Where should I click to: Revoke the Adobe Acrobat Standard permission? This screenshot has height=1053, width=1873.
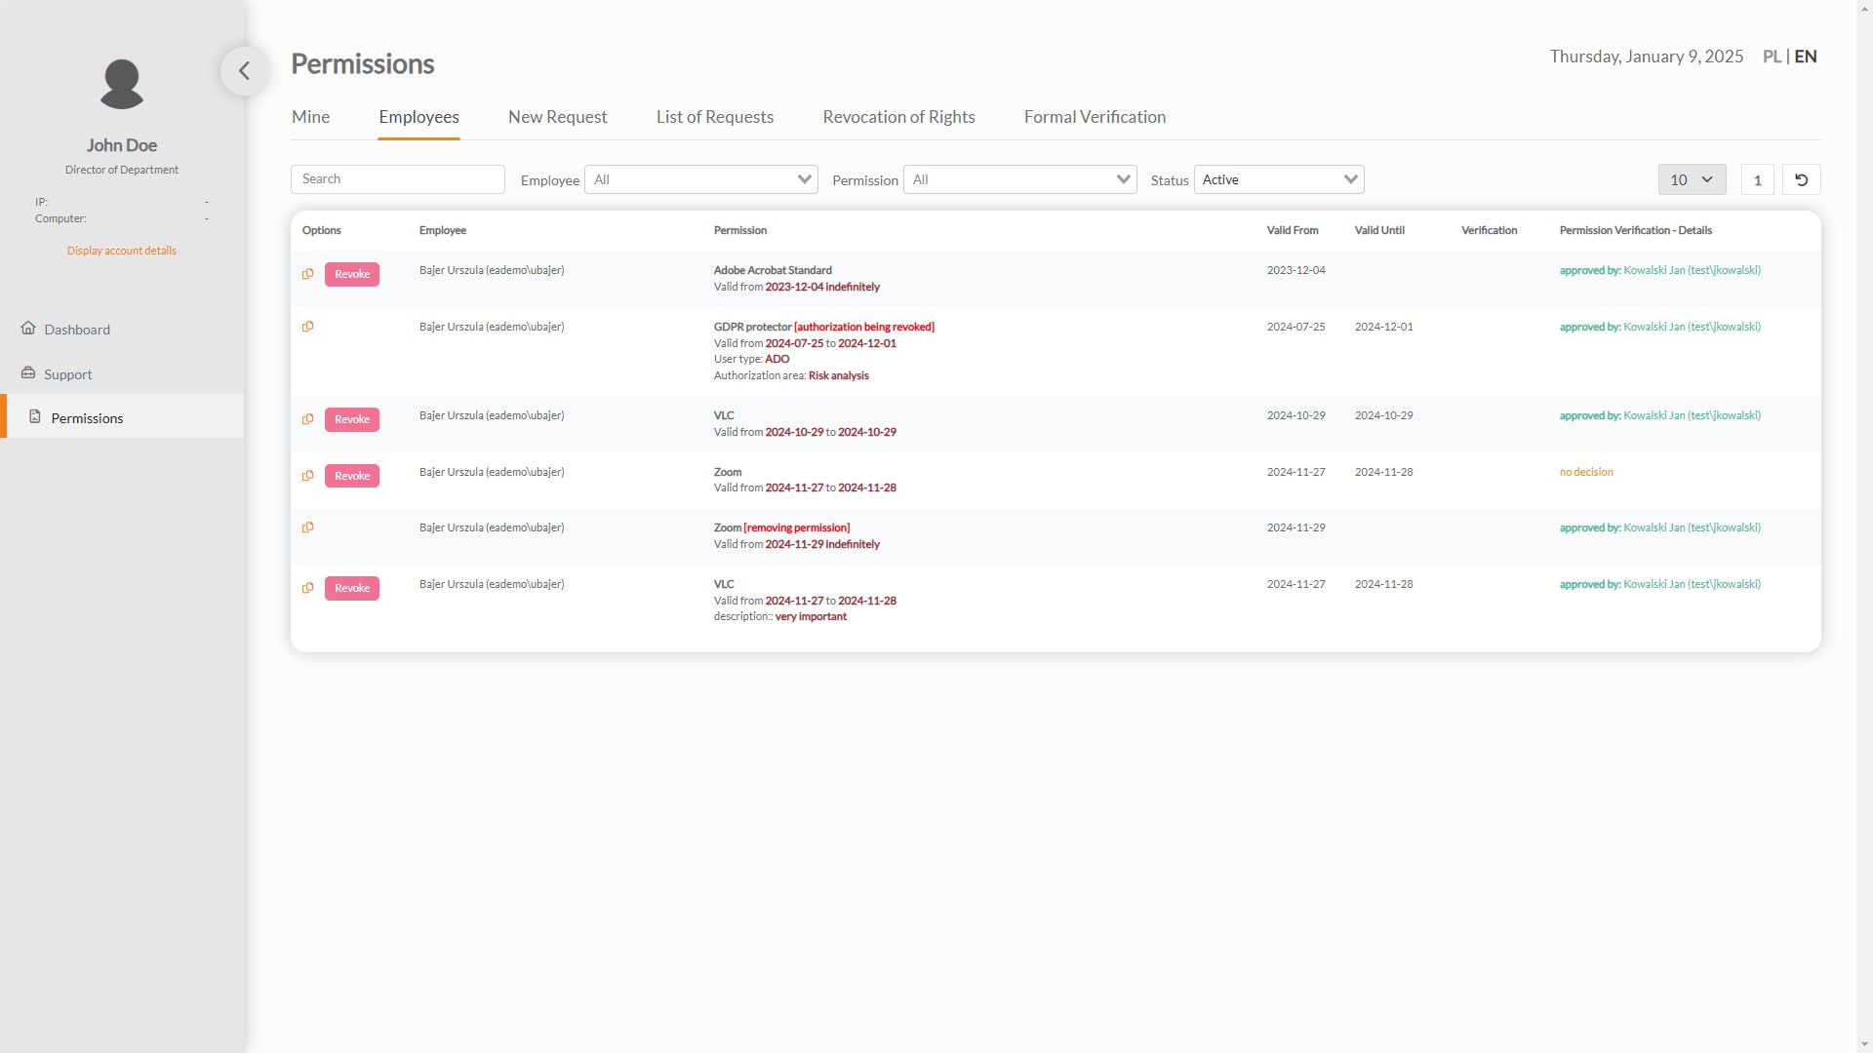pos(352,274)
